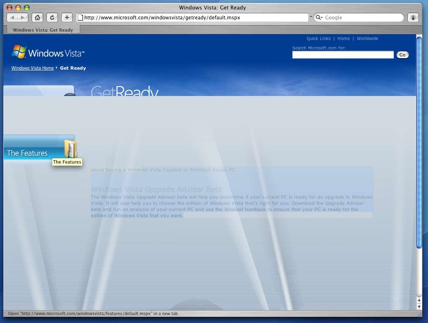Select the Windows Vista: Get Ready tab

click(43, 30)
